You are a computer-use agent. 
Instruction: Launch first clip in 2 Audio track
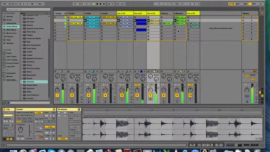click(x=68, y=17)
